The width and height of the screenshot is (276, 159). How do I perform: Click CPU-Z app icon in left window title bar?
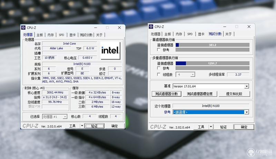point(23,28)
